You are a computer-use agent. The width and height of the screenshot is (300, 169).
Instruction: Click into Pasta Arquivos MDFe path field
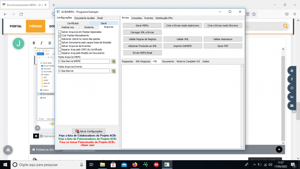pos(84,61)
